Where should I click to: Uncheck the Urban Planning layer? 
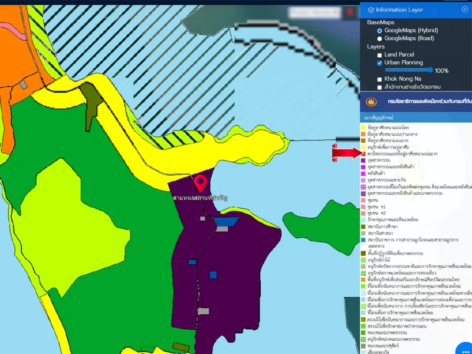click(x=379, y=63)
